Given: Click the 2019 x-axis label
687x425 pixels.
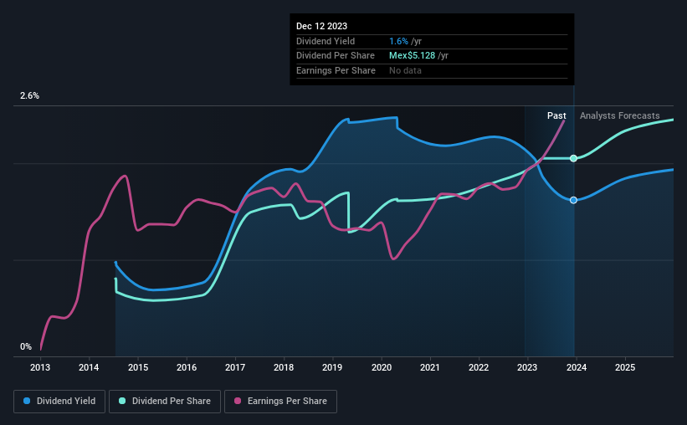Looking at the screenshot, I should click(332, 367).
